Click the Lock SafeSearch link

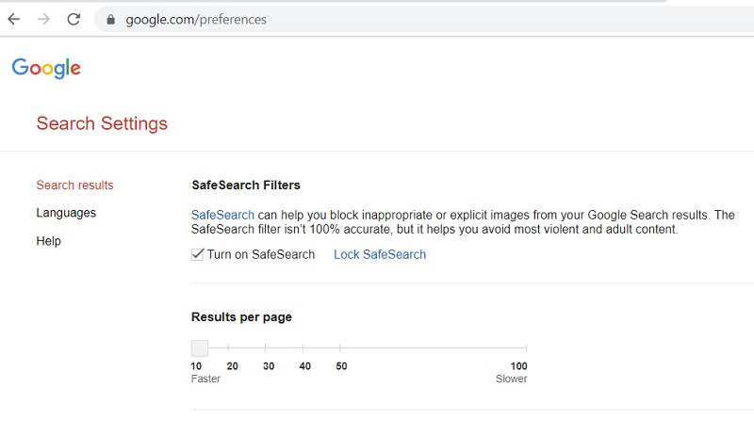pos(380,254)
